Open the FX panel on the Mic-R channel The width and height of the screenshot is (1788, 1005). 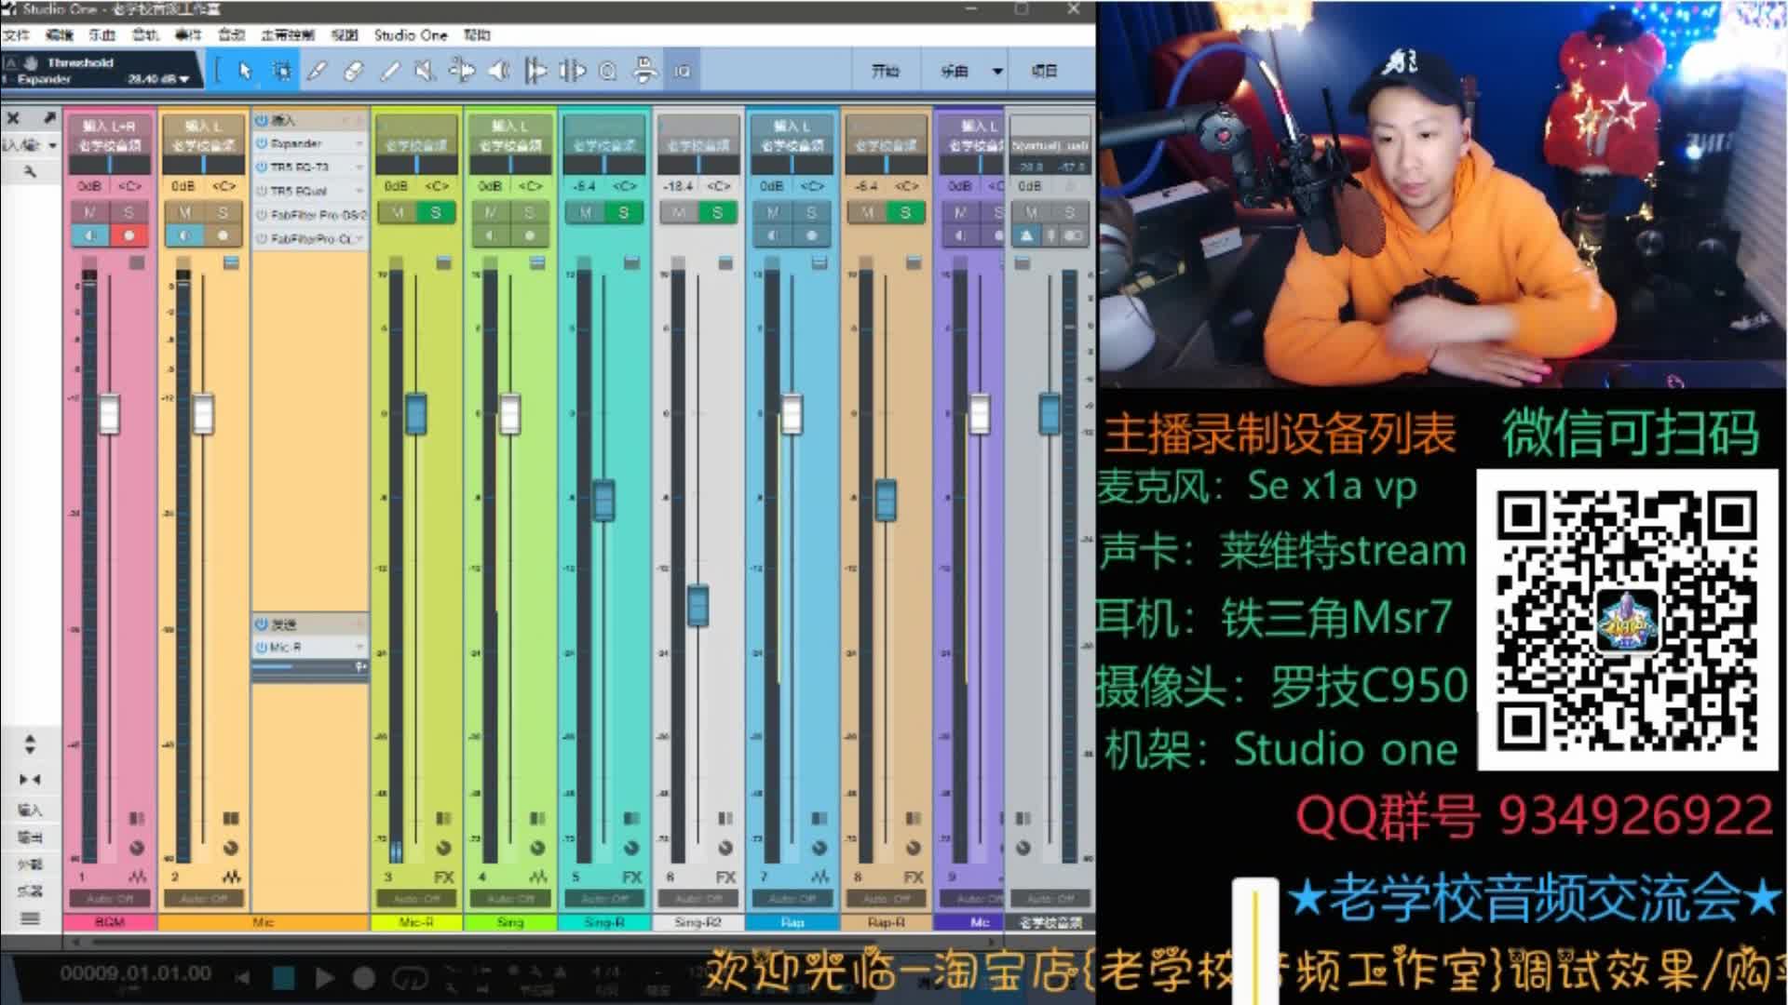pyautogui.click(x=444, y=877)
